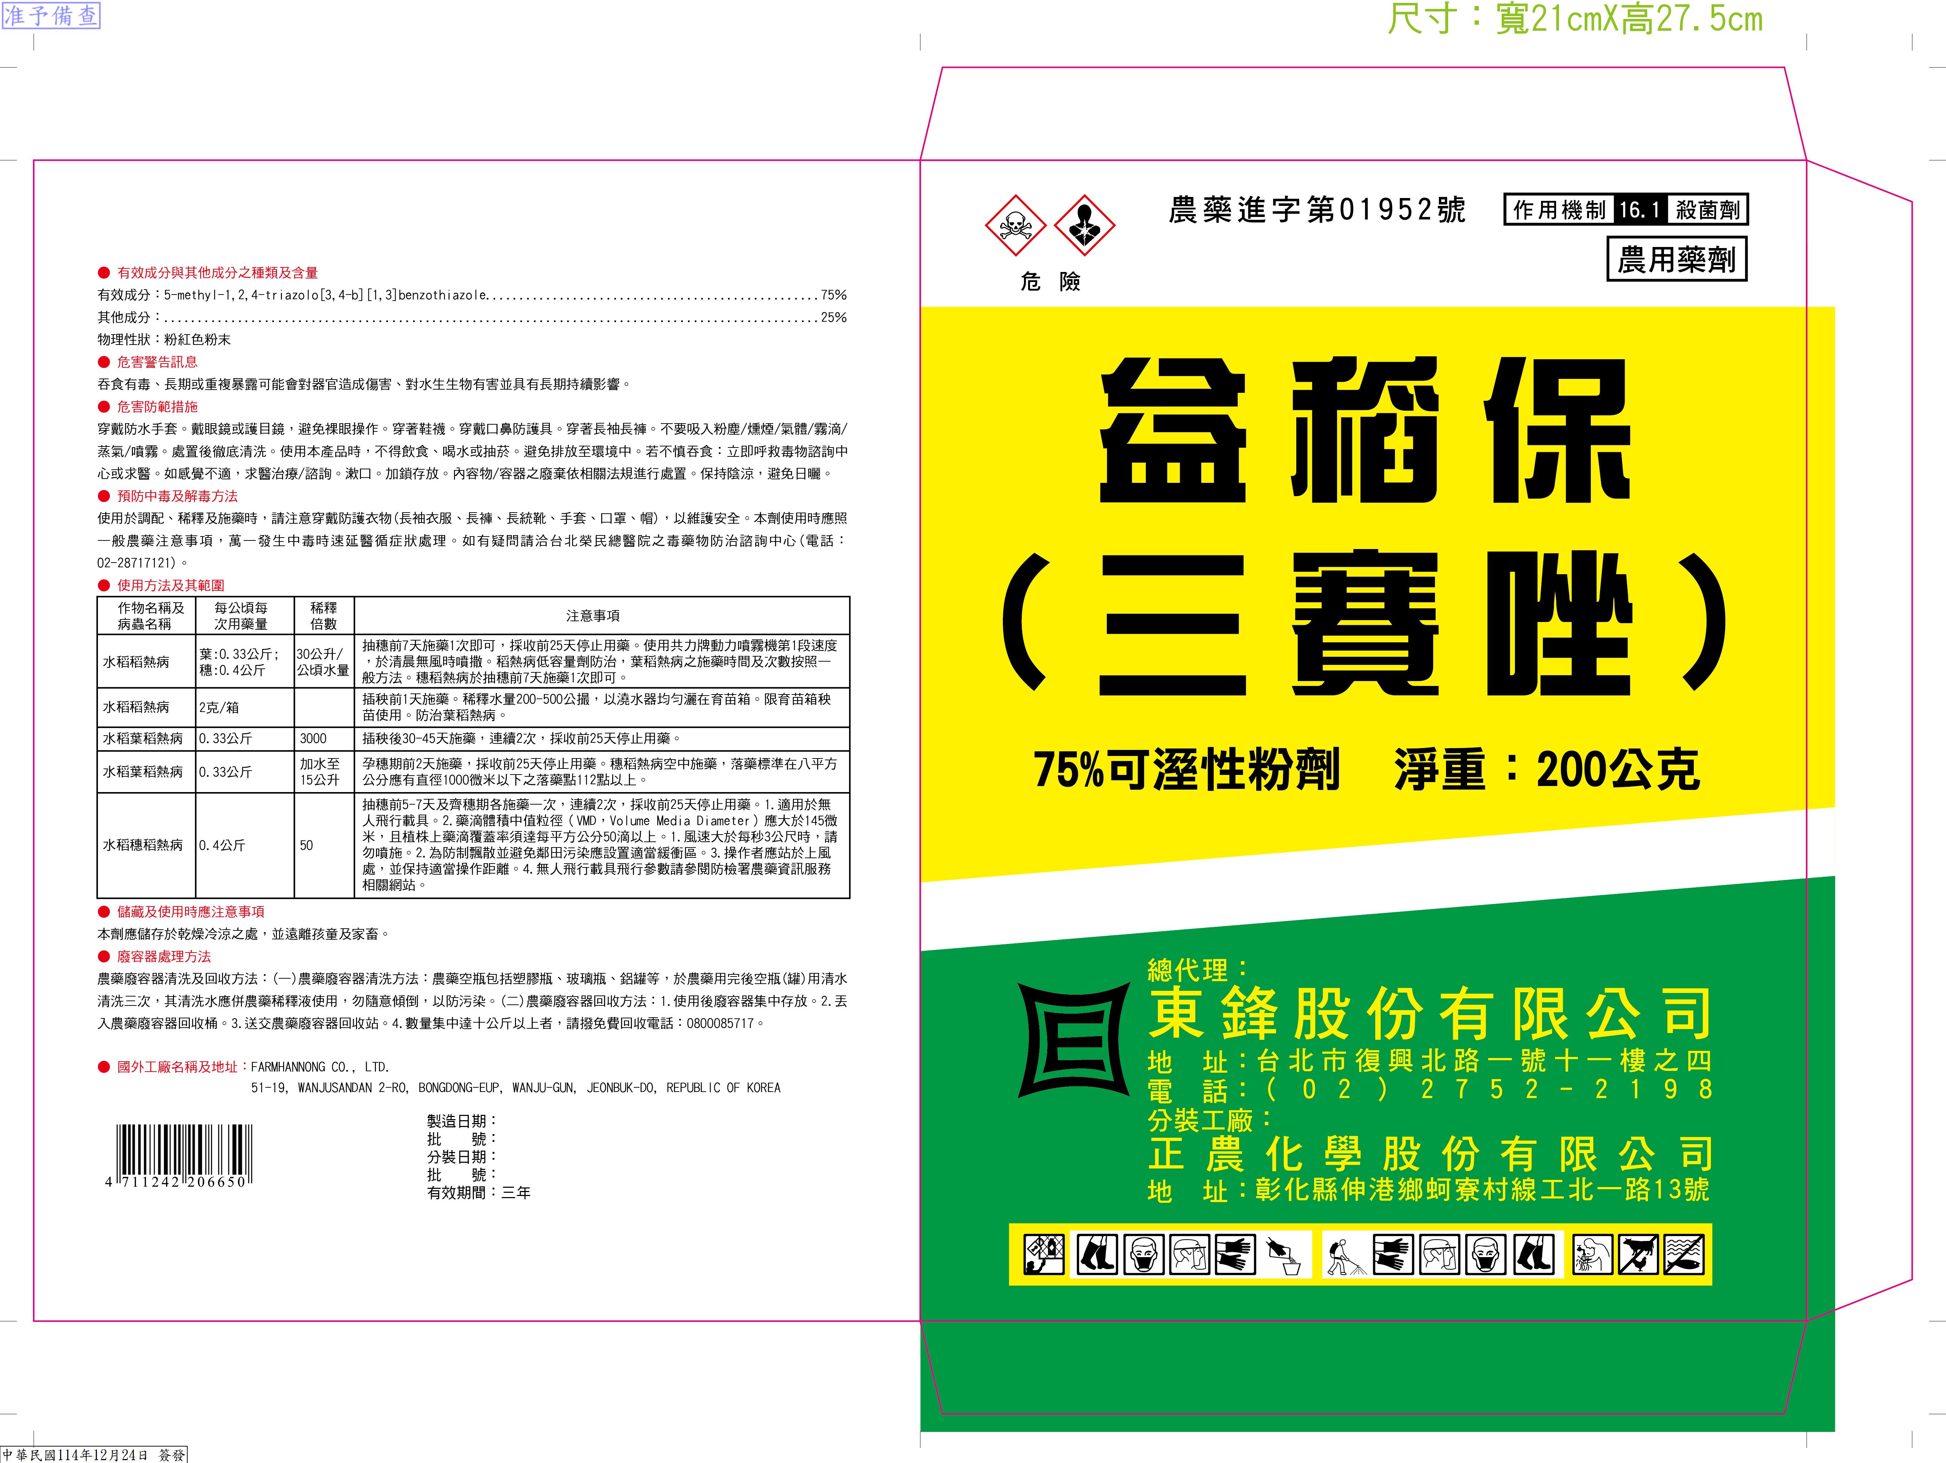Image resolution: width=1946 pixels, height=1463 pixels.
Task: Select the backpack sprayer person pictogram
Action: 1346,1255
